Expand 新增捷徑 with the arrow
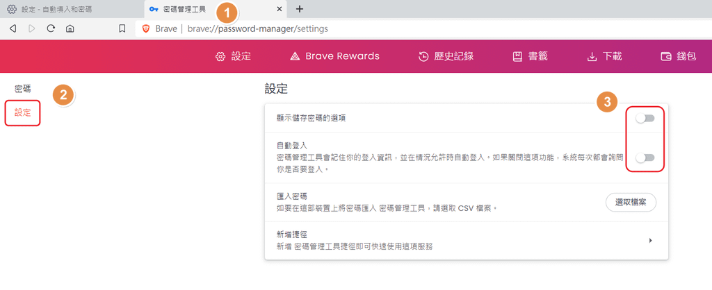The height and width of the screenshot is (290, 712). pos(650,241)
